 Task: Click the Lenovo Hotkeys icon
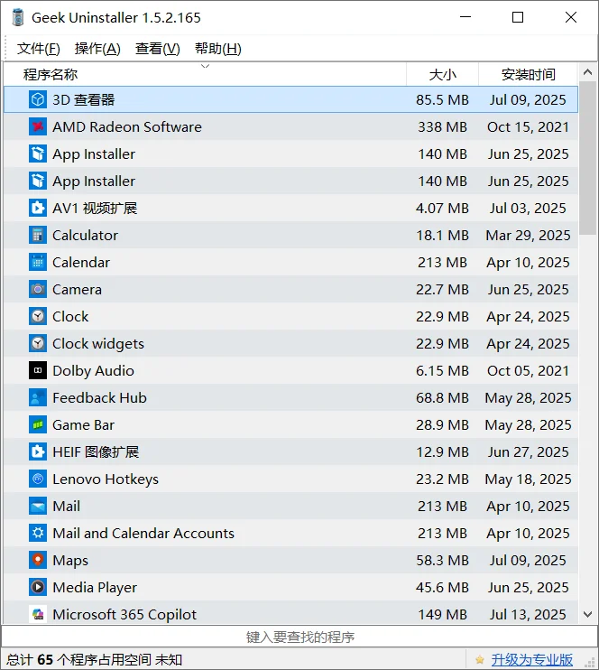click(x=38, y=479)
